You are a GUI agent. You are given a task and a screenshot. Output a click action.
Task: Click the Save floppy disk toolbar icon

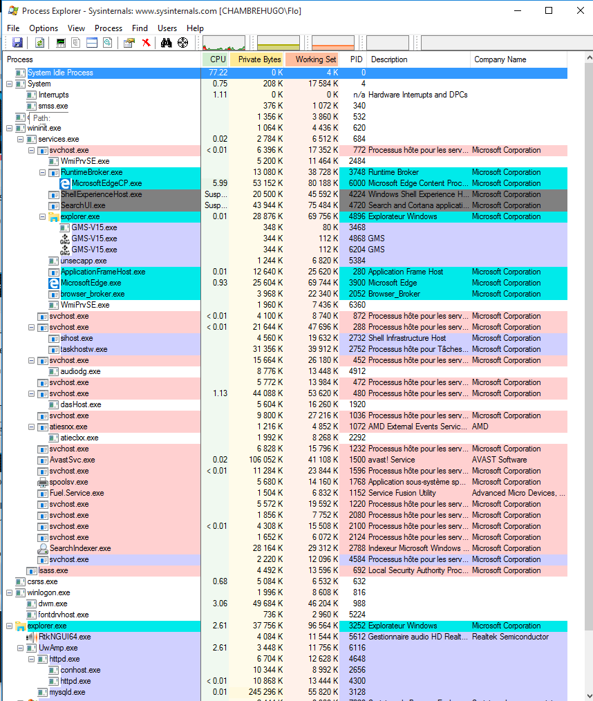pyautogui.click(x=17, y=42)
